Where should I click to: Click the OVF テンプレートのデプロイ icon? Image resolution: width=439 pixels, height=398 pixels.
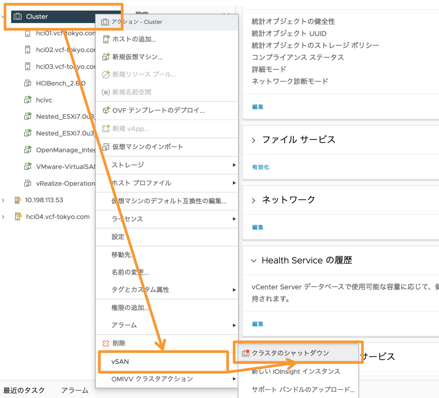point(106,110)
